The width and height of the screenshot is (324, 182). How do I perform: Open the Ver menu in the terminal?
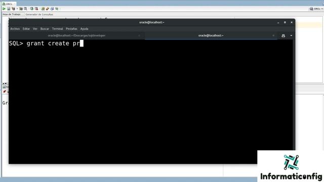[35, 29]
